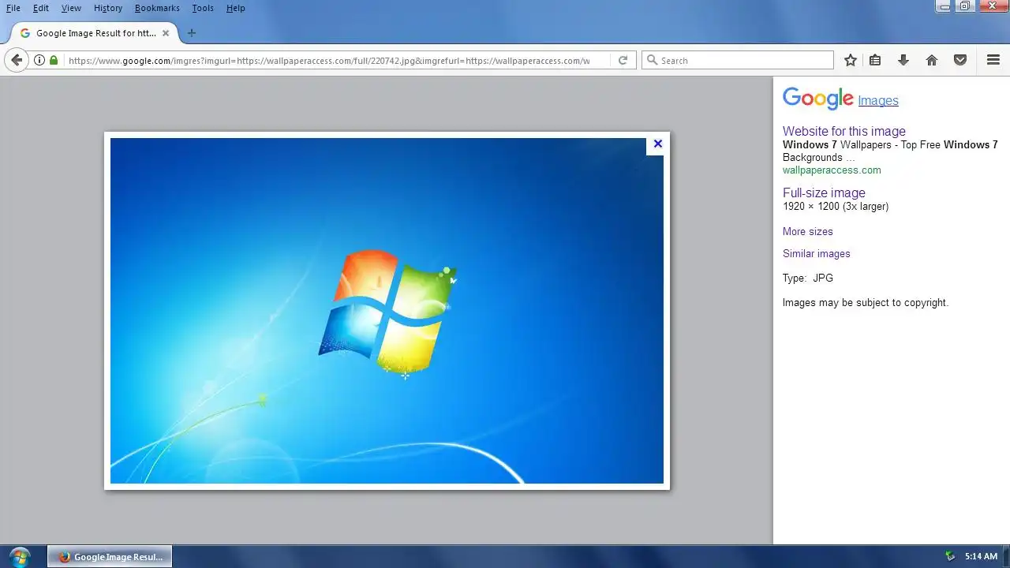Close the image preview with blue X
Screen dimensions: 1010x568
tap(657, 144)
